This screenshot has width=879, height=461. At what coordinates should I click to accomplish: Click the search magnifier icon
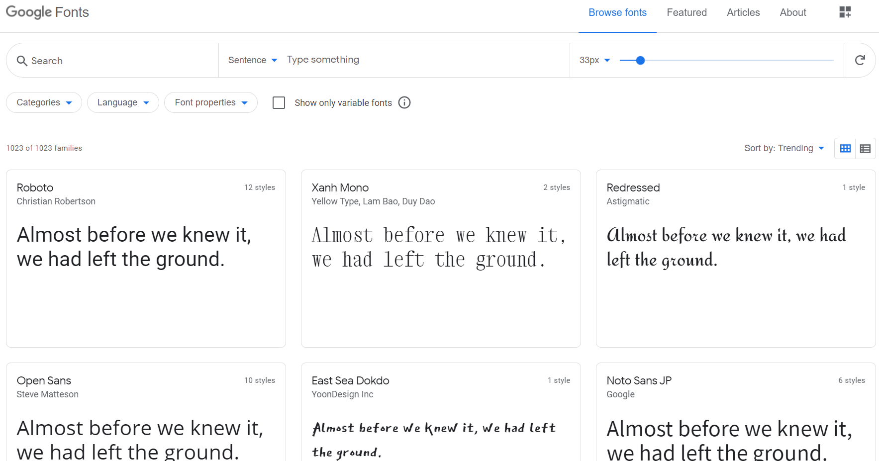22,61
